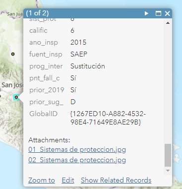Select the highlighted map point near San José

[x=16, y=97]
